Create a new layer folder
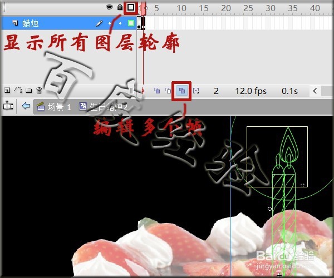This screenshot has height=278, width=334. click(x=29, y=91)
